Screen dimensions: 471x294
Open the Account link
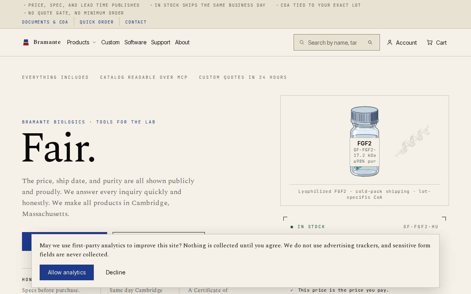pyautogui.click(x=402, y=42)
